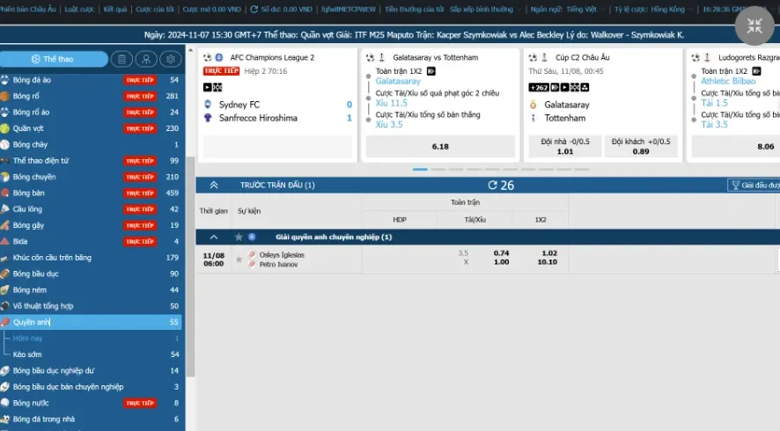
Task: Click the trophy icon beside Giải đấu
Action: [x=734, y=186]
